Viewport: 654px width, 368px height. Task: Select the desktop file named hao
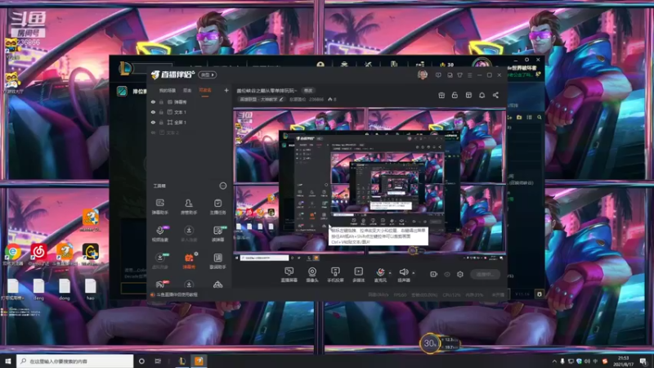[x=90, y=289]
